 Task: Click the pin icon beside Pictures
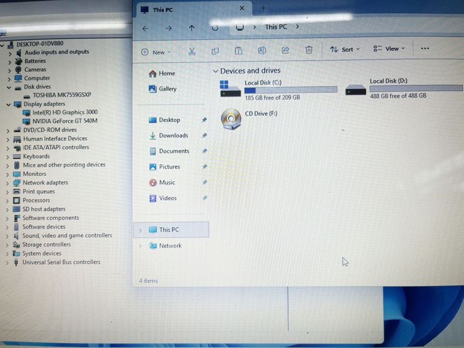coord(205,167)
